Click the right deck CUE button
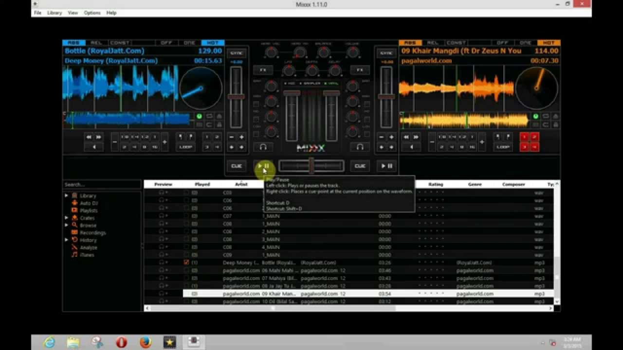623x350 pixels. coord(360,166)
